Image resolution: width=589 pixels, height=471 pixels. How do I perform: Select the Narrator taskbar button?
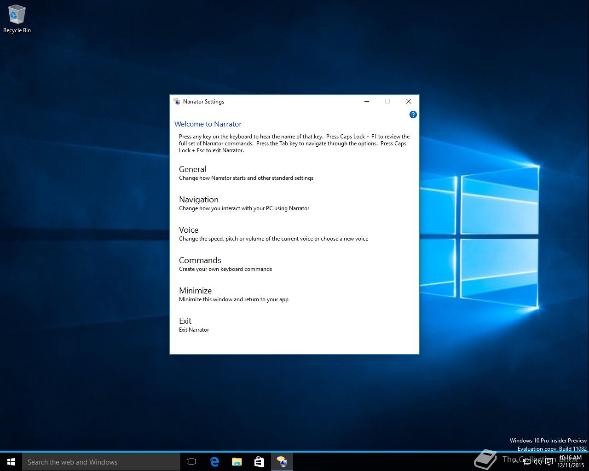click(x=282, y=462)
